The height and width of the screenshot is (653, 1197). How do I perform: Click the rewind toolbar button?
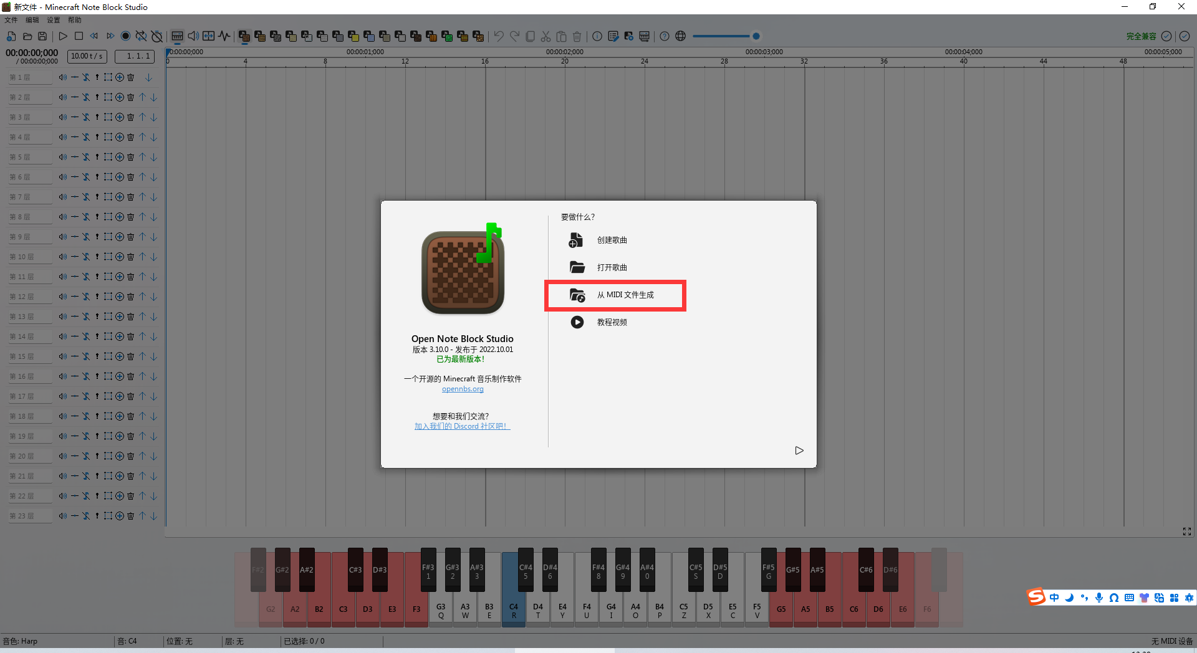94,36
